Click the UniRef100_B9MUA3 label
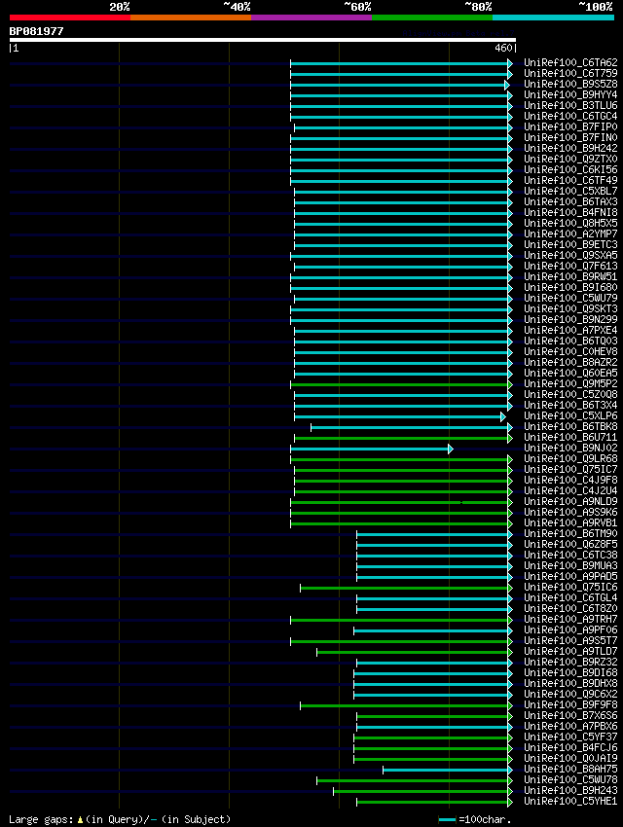 (x=570, y=566)
